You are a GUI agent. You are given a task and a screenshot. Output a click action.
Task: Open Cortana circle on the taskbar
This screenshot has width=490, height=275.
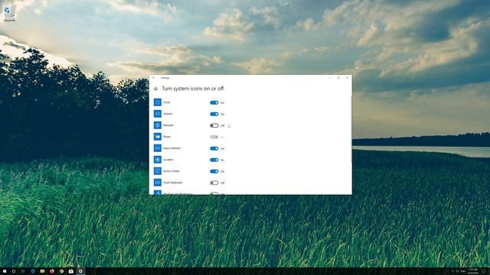[x=14, y=271]
